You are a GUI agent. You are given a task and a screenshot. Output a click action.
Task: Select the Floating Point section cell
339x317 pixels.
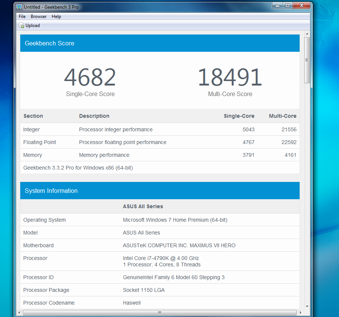pos(40,142)
